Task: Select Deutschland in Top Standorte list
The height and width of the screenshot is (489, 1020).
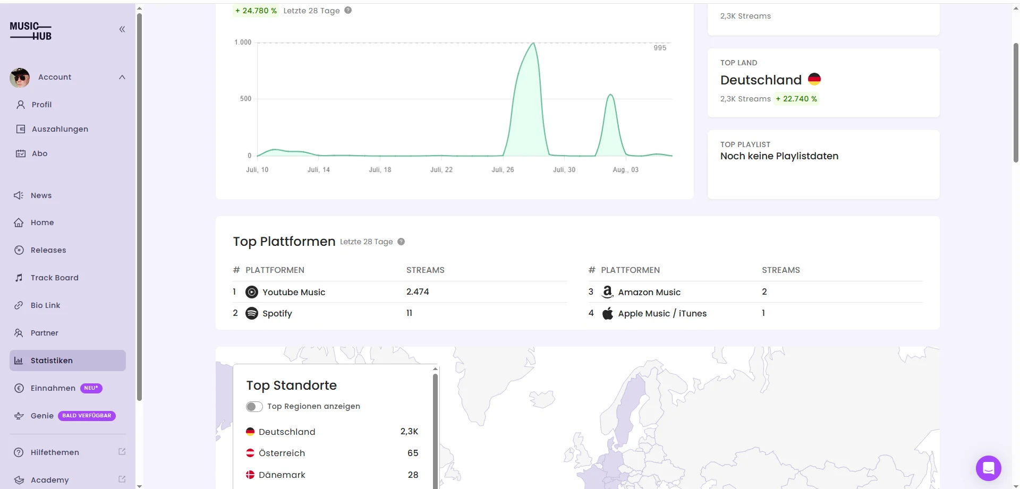Action: 332,432
